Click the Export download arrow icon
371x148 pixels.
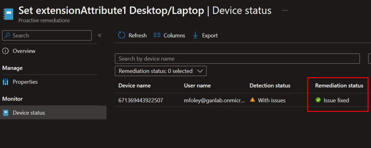195,35
